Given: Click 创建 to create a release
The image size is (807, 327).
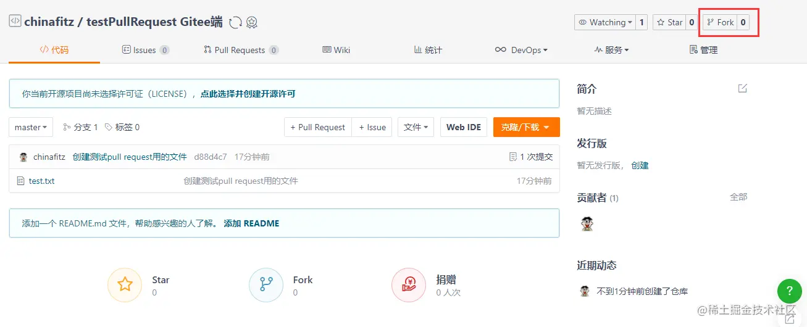Looking at the screenshot, I should coord(640,165).
